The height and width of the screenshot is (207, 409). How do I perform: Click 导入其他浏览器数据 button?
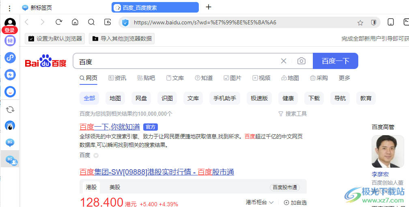pyautogui.click(x=122, y=39)
